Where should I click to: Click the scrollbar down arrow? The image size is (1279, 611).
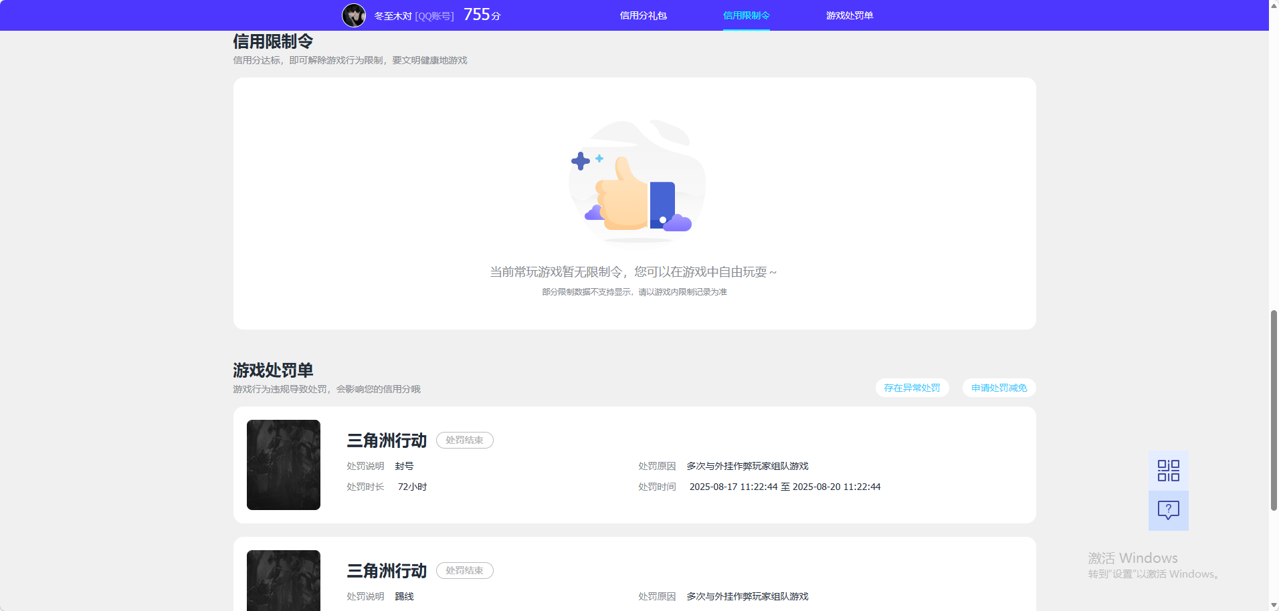coord(1273,606)
